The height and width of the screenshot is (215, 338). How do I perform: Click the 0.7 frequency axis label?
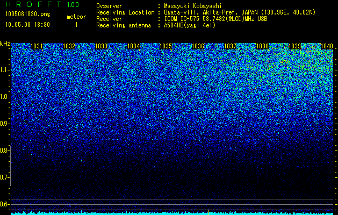(x=5, y=177)
